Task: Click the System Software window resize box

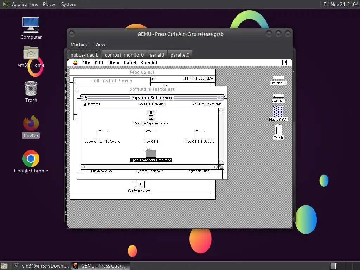Action: (221, 167)
